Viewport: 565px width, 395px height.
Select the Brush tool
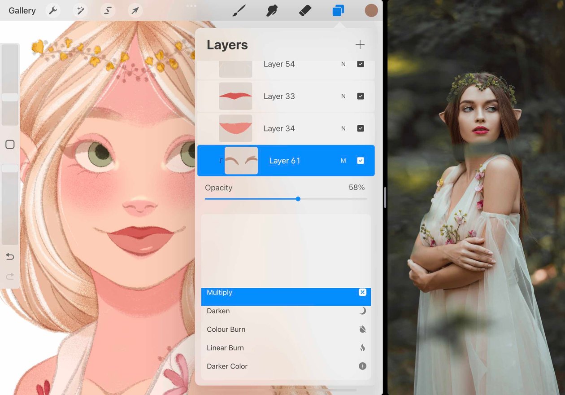click(x=239, y=10)
